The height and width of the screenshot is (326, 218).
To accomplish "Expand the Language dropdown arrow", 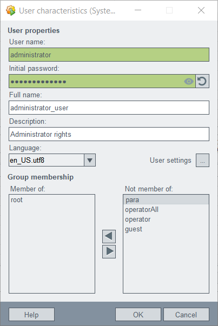I will (90, 160).
